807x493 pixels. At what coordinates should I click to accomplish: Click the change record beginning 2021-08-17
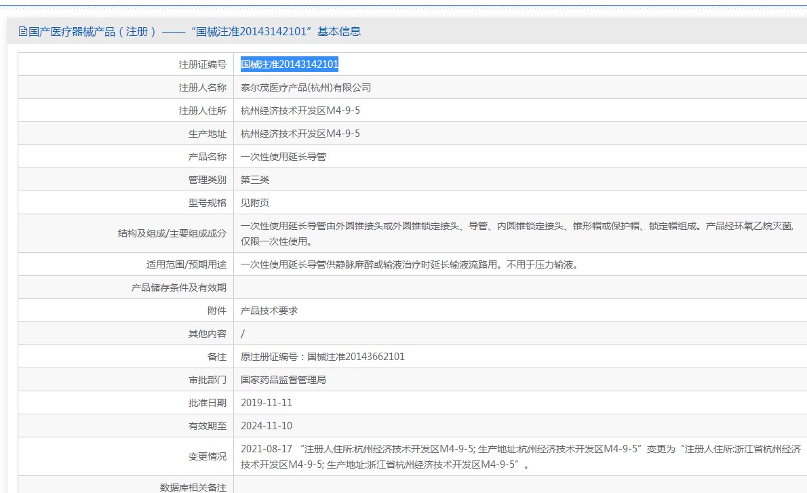[521, 456]
